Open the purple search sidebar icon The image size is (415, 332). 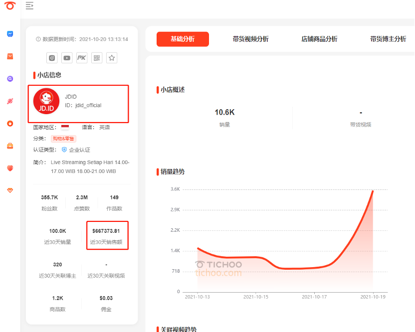(x=10, y=79)
